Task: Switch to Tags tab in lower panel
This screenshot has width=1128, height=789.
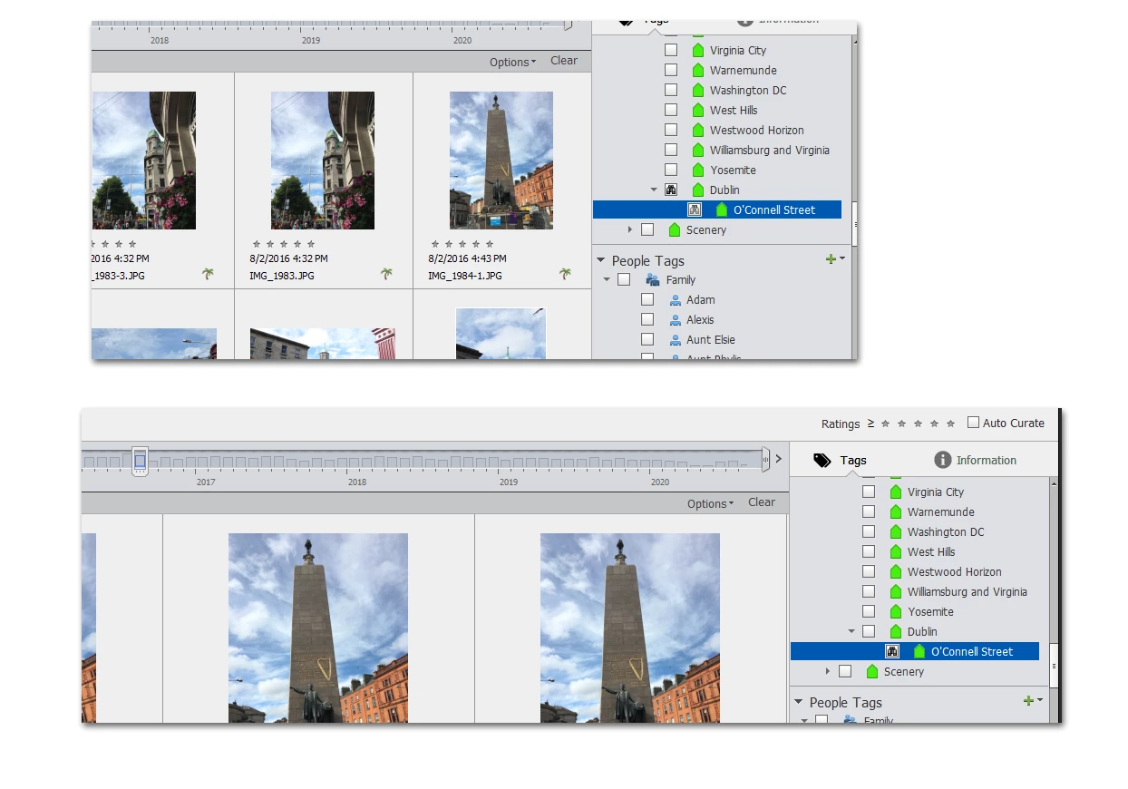Action: pyautogui.click(x=840, y=460)
